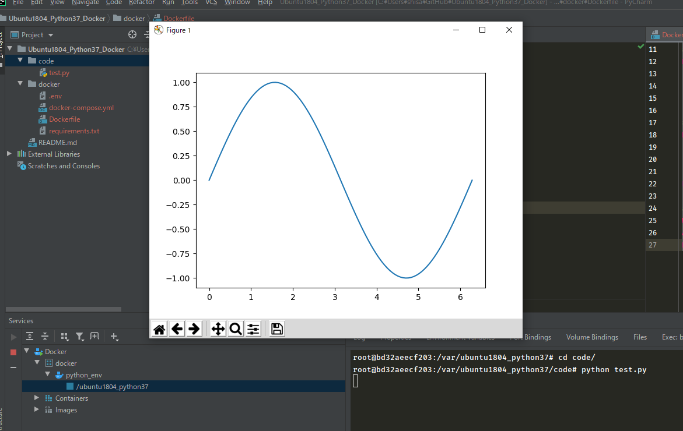Click the matplotlib logo in Figure 1 title
This screenshot has width=683, height=431.
(159, 30)
